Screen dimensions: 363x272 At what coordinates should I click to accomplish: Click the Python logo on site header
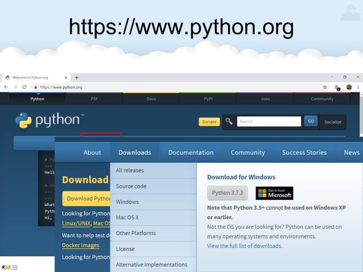49,121
